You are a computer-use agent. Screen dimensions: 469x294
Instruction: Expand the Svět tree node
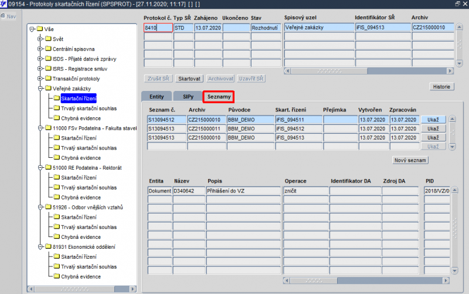[x=40, y=39]
